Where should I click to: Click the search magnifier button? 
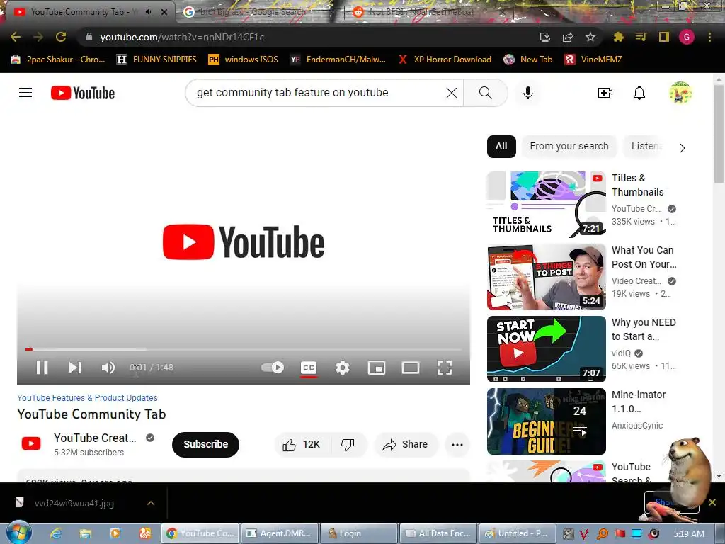click(x=486, y=93)
